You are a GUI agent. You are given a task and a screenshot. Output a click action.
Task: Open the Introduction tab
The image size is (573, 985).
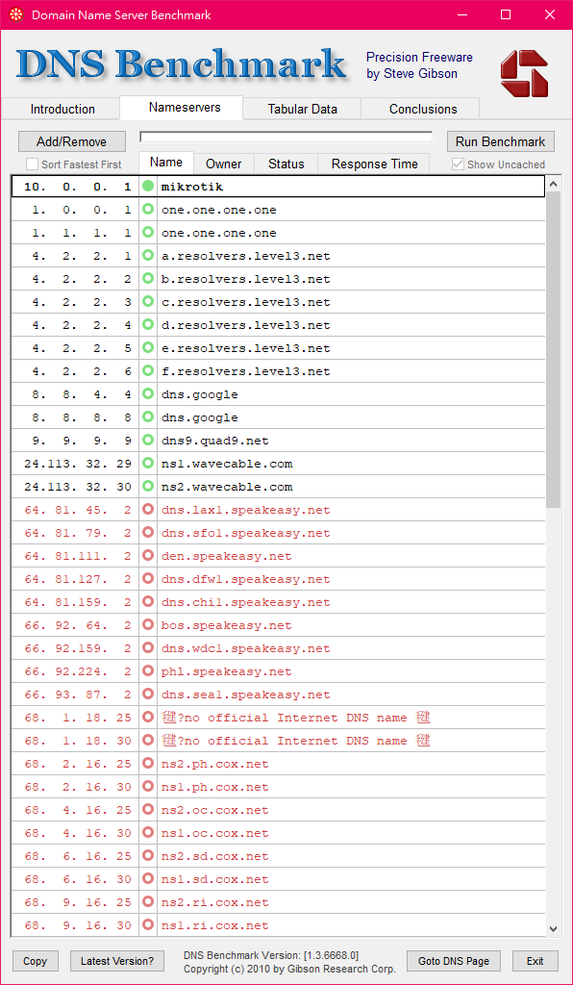tap(62, 109)
